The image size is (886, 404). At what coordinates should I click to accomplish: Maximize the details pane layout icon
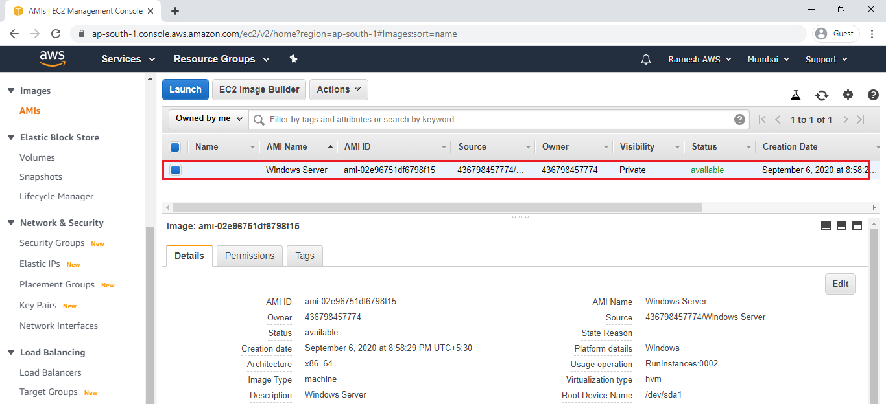(x=857, y=226)
